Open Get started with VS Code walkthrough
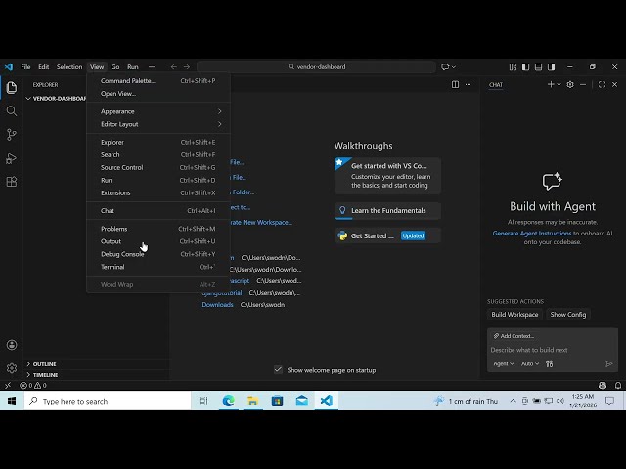 click(x=387, y=176)
